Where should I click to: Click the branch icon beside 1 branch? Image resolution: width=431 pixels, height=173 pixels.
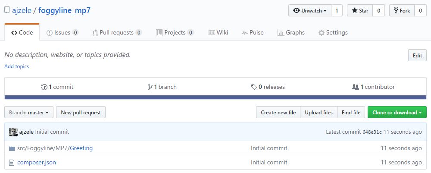(x=150, y=87)
